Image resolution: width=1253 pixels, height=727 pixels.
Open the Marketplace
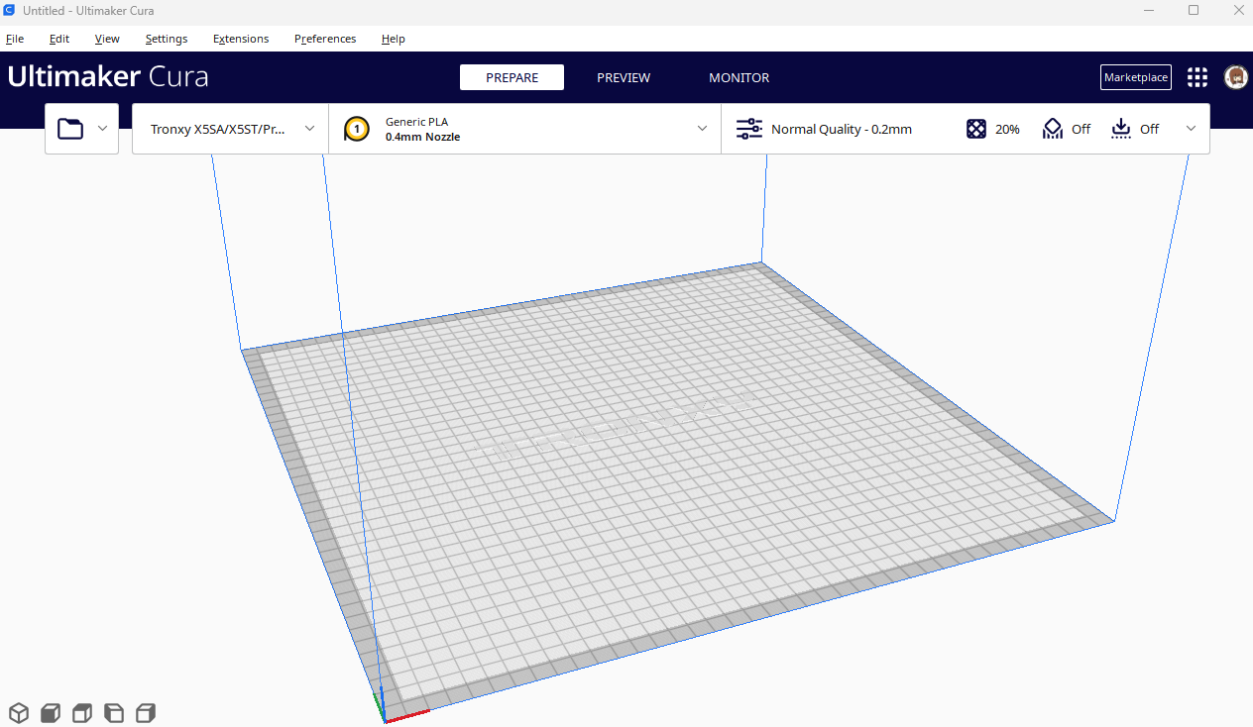[1135, 76]
